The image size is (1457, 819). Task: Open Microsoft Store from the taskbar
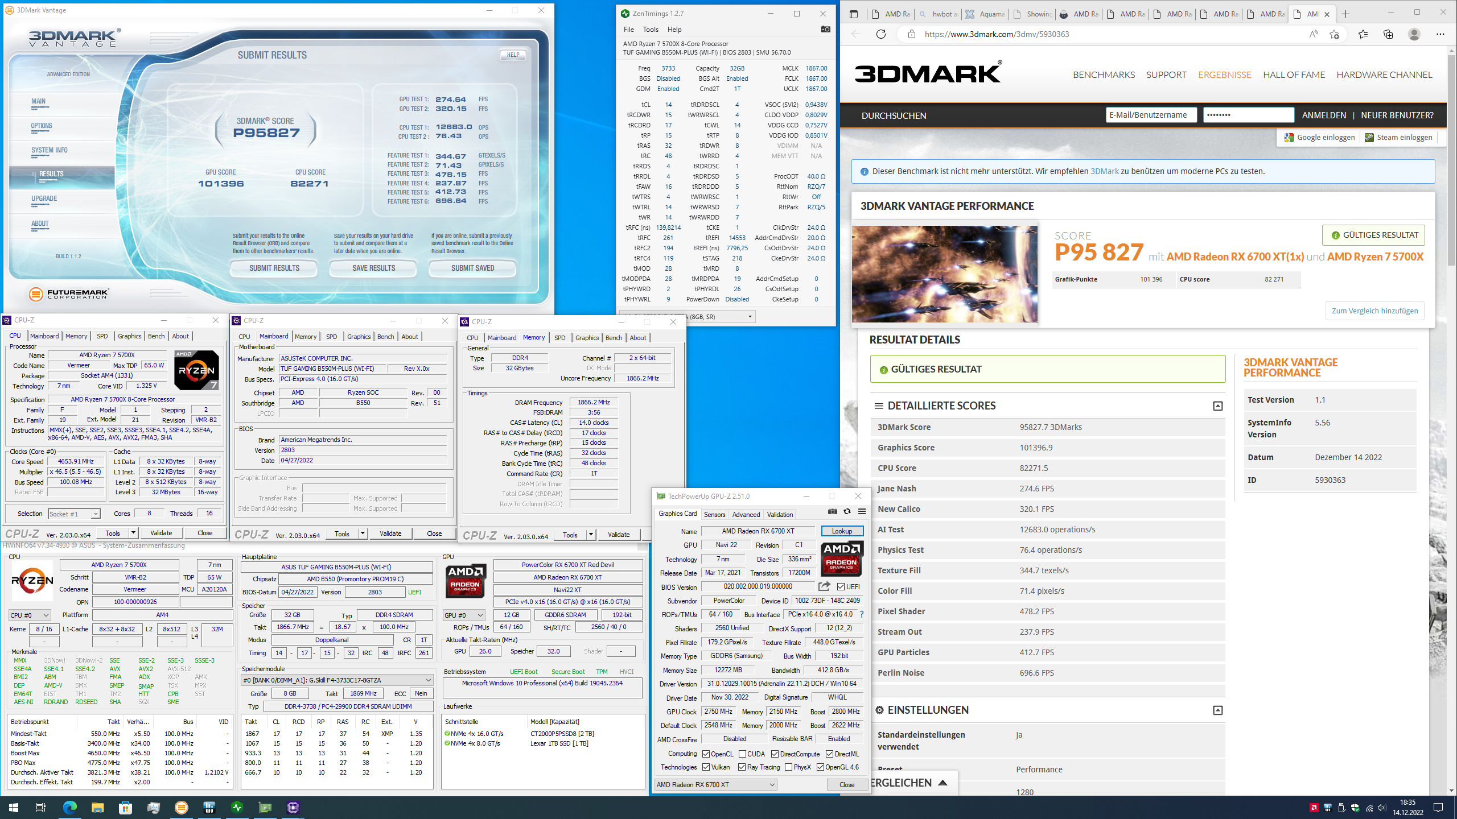125,808
